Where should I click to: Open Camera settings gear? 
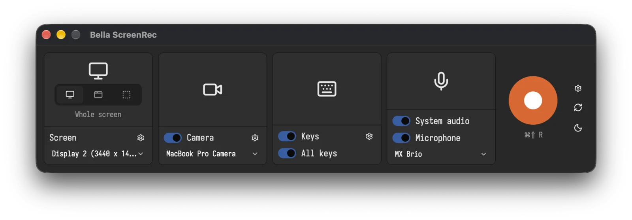255,138
